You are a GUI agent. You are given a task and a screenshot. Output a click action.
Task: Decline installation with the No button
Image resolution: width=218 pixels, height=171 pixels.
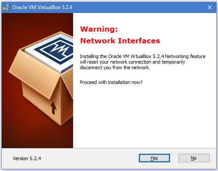[194, 158]
